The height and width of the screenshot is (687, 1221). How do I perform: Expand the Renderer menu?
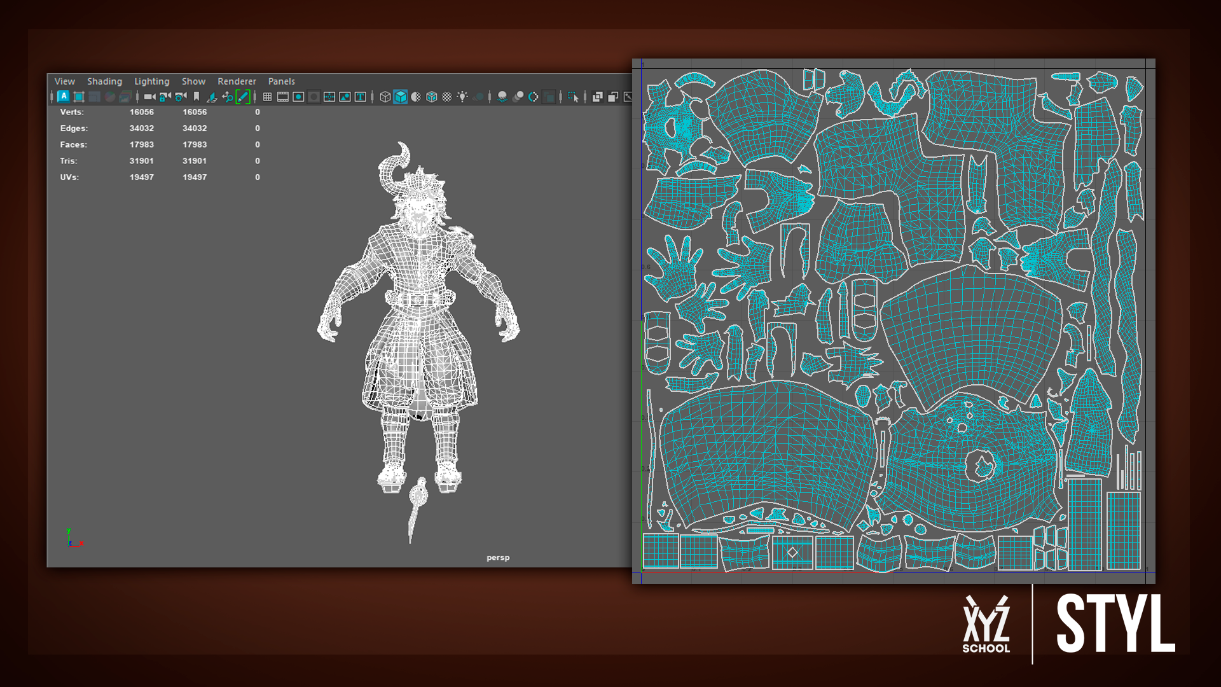[x=237, y=81]
